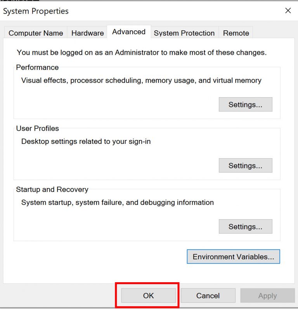This screenshot has height=309, width=298.
Task: Open the Remote tab
Action: click(236, 33)
